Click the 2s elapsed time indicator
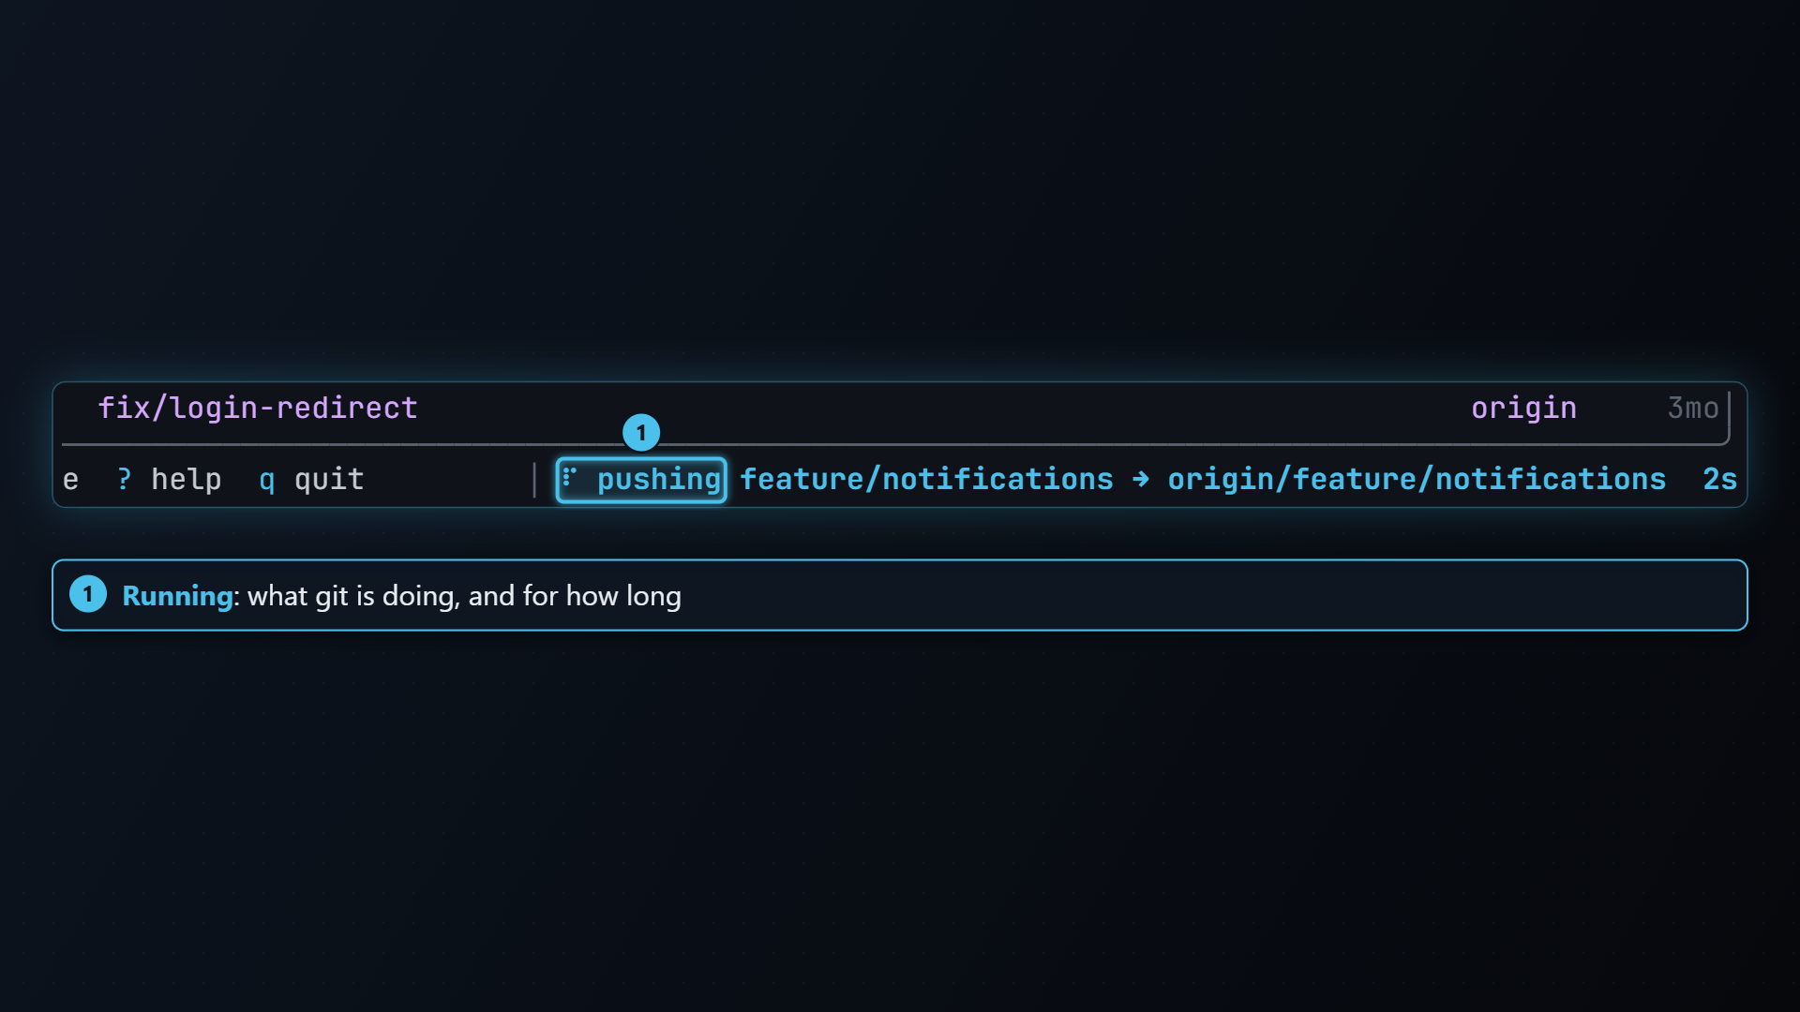The width and height of the screenshot is (1800, 1012). click(1719, 480)
